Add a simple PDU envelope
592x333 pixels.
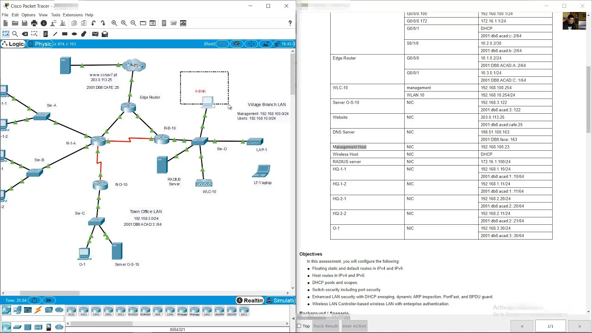95,34
